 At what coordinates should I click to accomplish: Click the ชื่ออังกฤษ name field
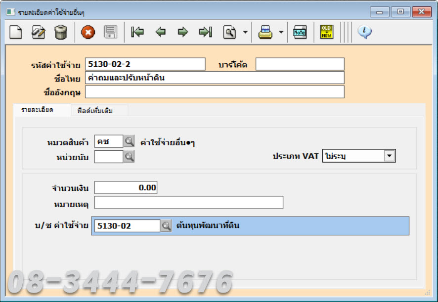(x=215, y=92)
